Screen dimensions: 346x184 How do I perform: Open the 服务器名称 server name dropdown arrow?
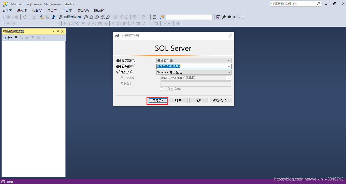point(229,66)
